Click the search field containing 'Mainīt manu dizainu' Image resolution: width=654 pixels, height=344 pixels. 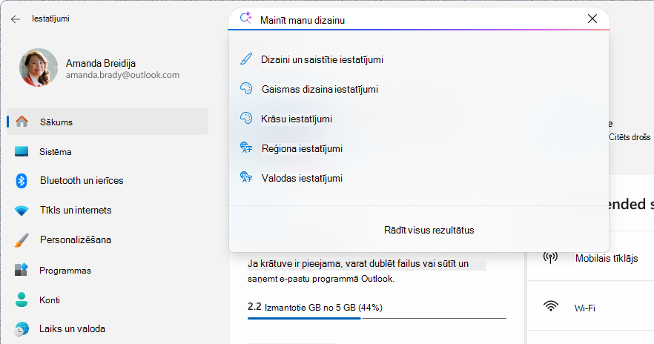click(419, 19)
